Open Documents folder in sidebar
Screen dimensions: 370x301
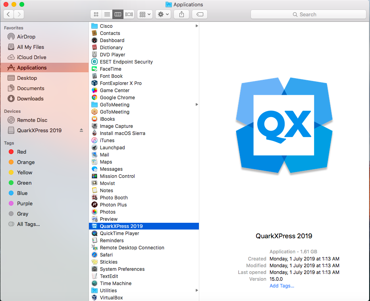[x=44, y=88]
